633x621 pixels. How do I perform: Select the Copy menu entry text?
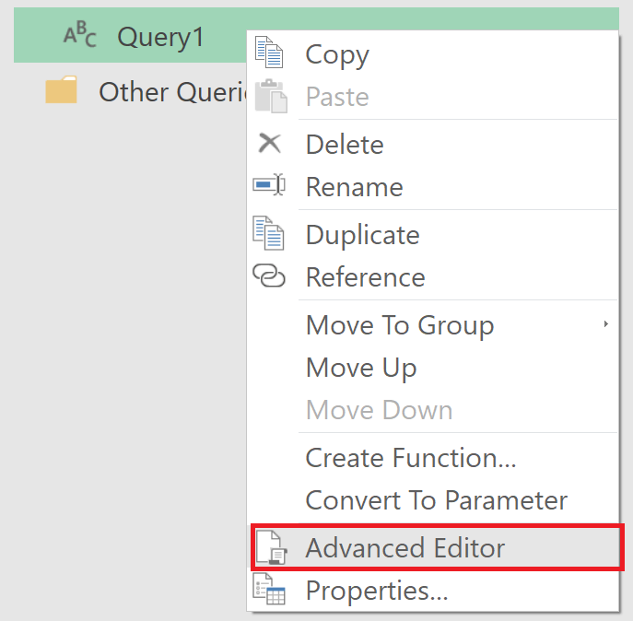[x=337, y=54]
